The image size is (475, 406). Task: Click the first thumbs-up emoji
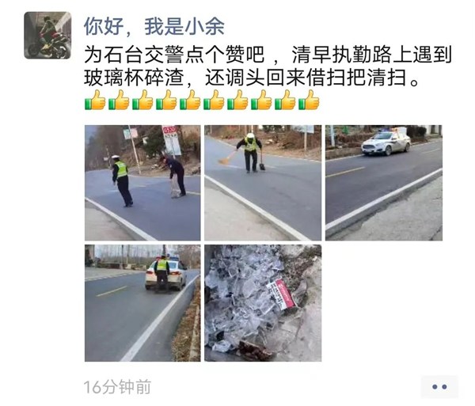click(95, 100)
